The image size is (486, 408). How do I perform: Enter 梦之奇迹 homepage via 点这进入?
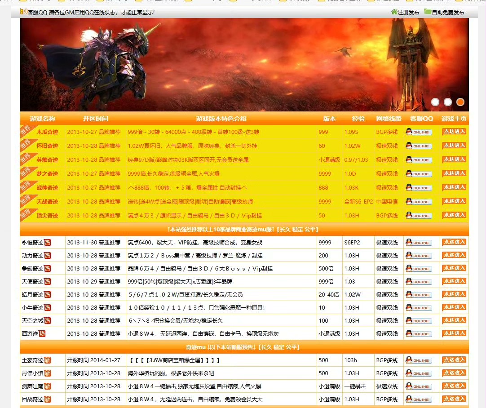[x=454, y=173]
